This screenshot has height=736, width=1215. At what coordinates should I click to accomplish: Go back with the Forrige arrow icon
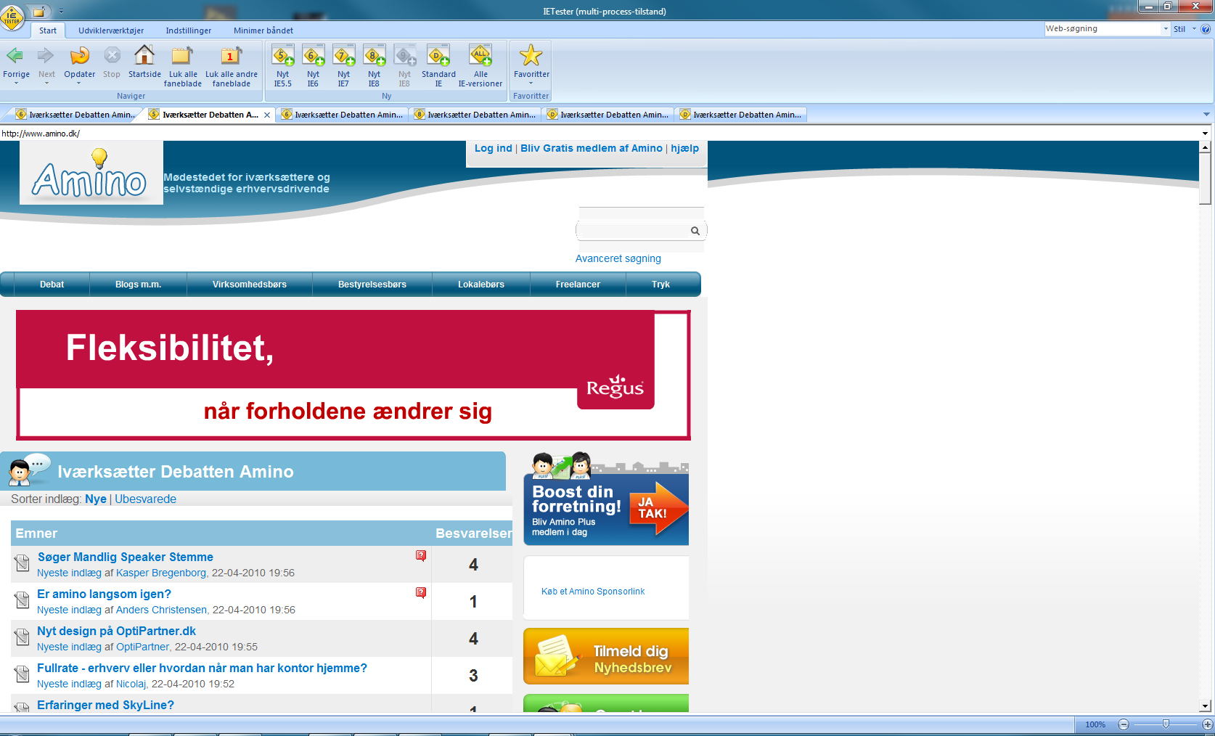tap(15, 55)
